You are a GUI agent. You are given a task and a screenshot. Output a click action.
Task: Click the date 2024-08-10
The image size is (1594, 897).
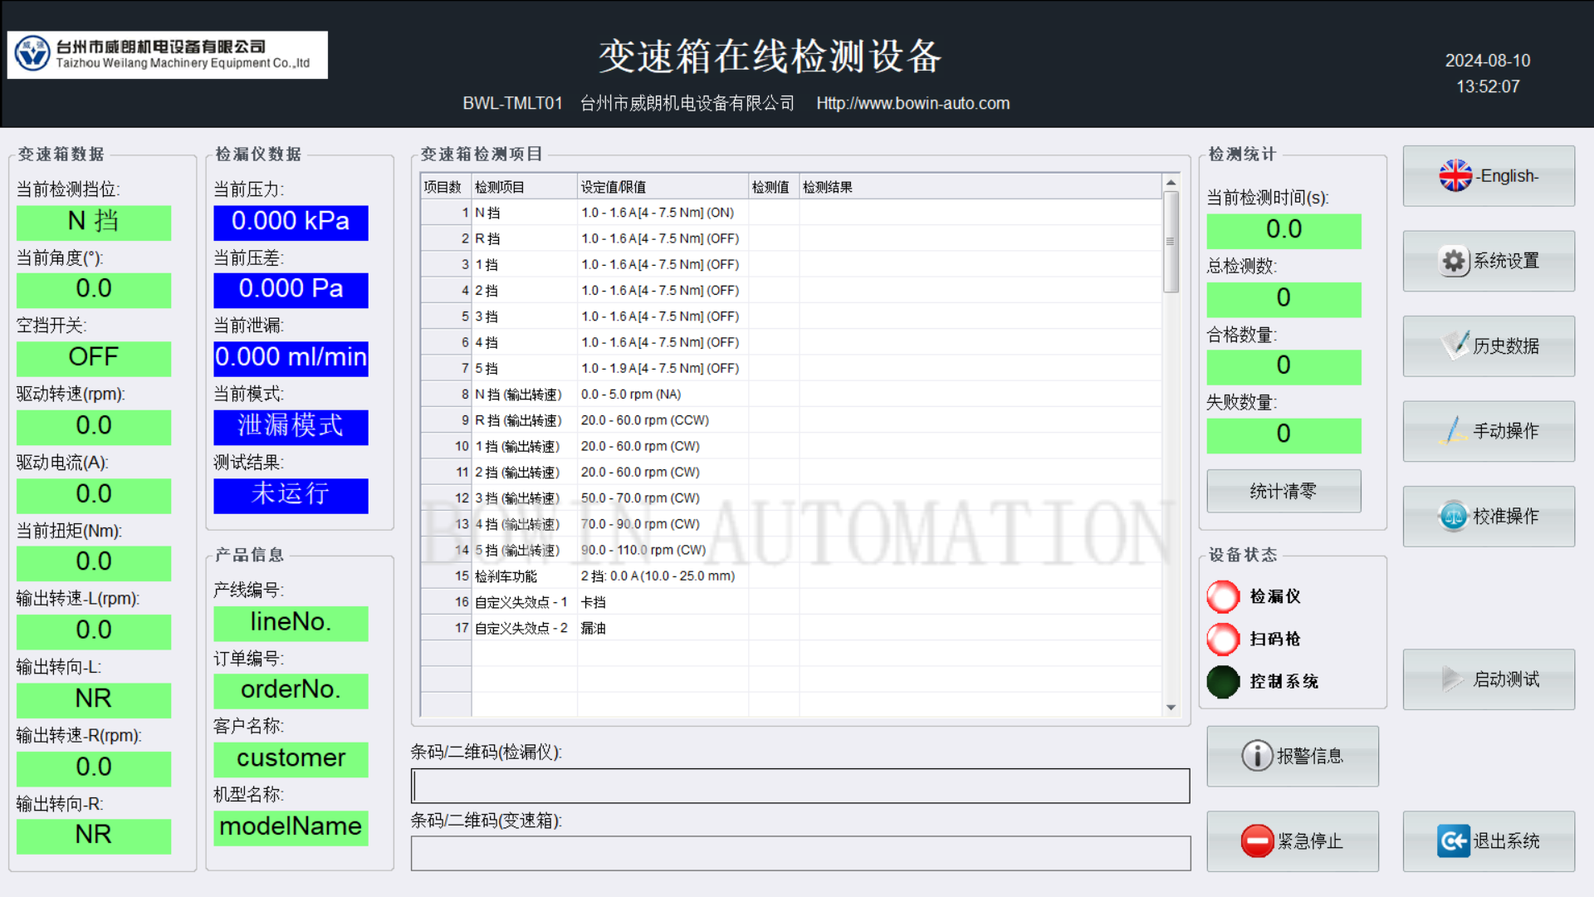1487,61
